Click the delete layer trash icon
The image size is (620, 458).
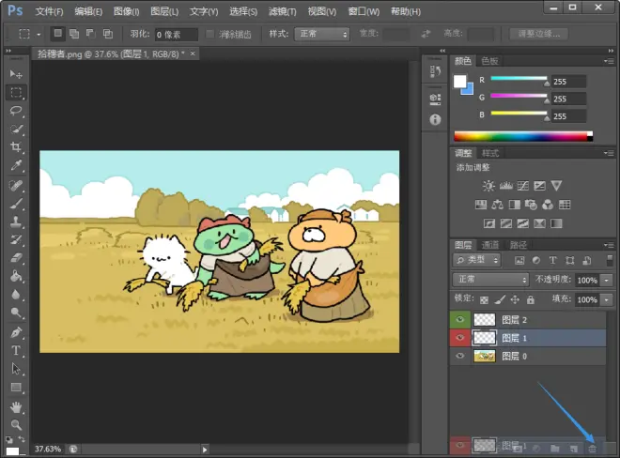592,448
